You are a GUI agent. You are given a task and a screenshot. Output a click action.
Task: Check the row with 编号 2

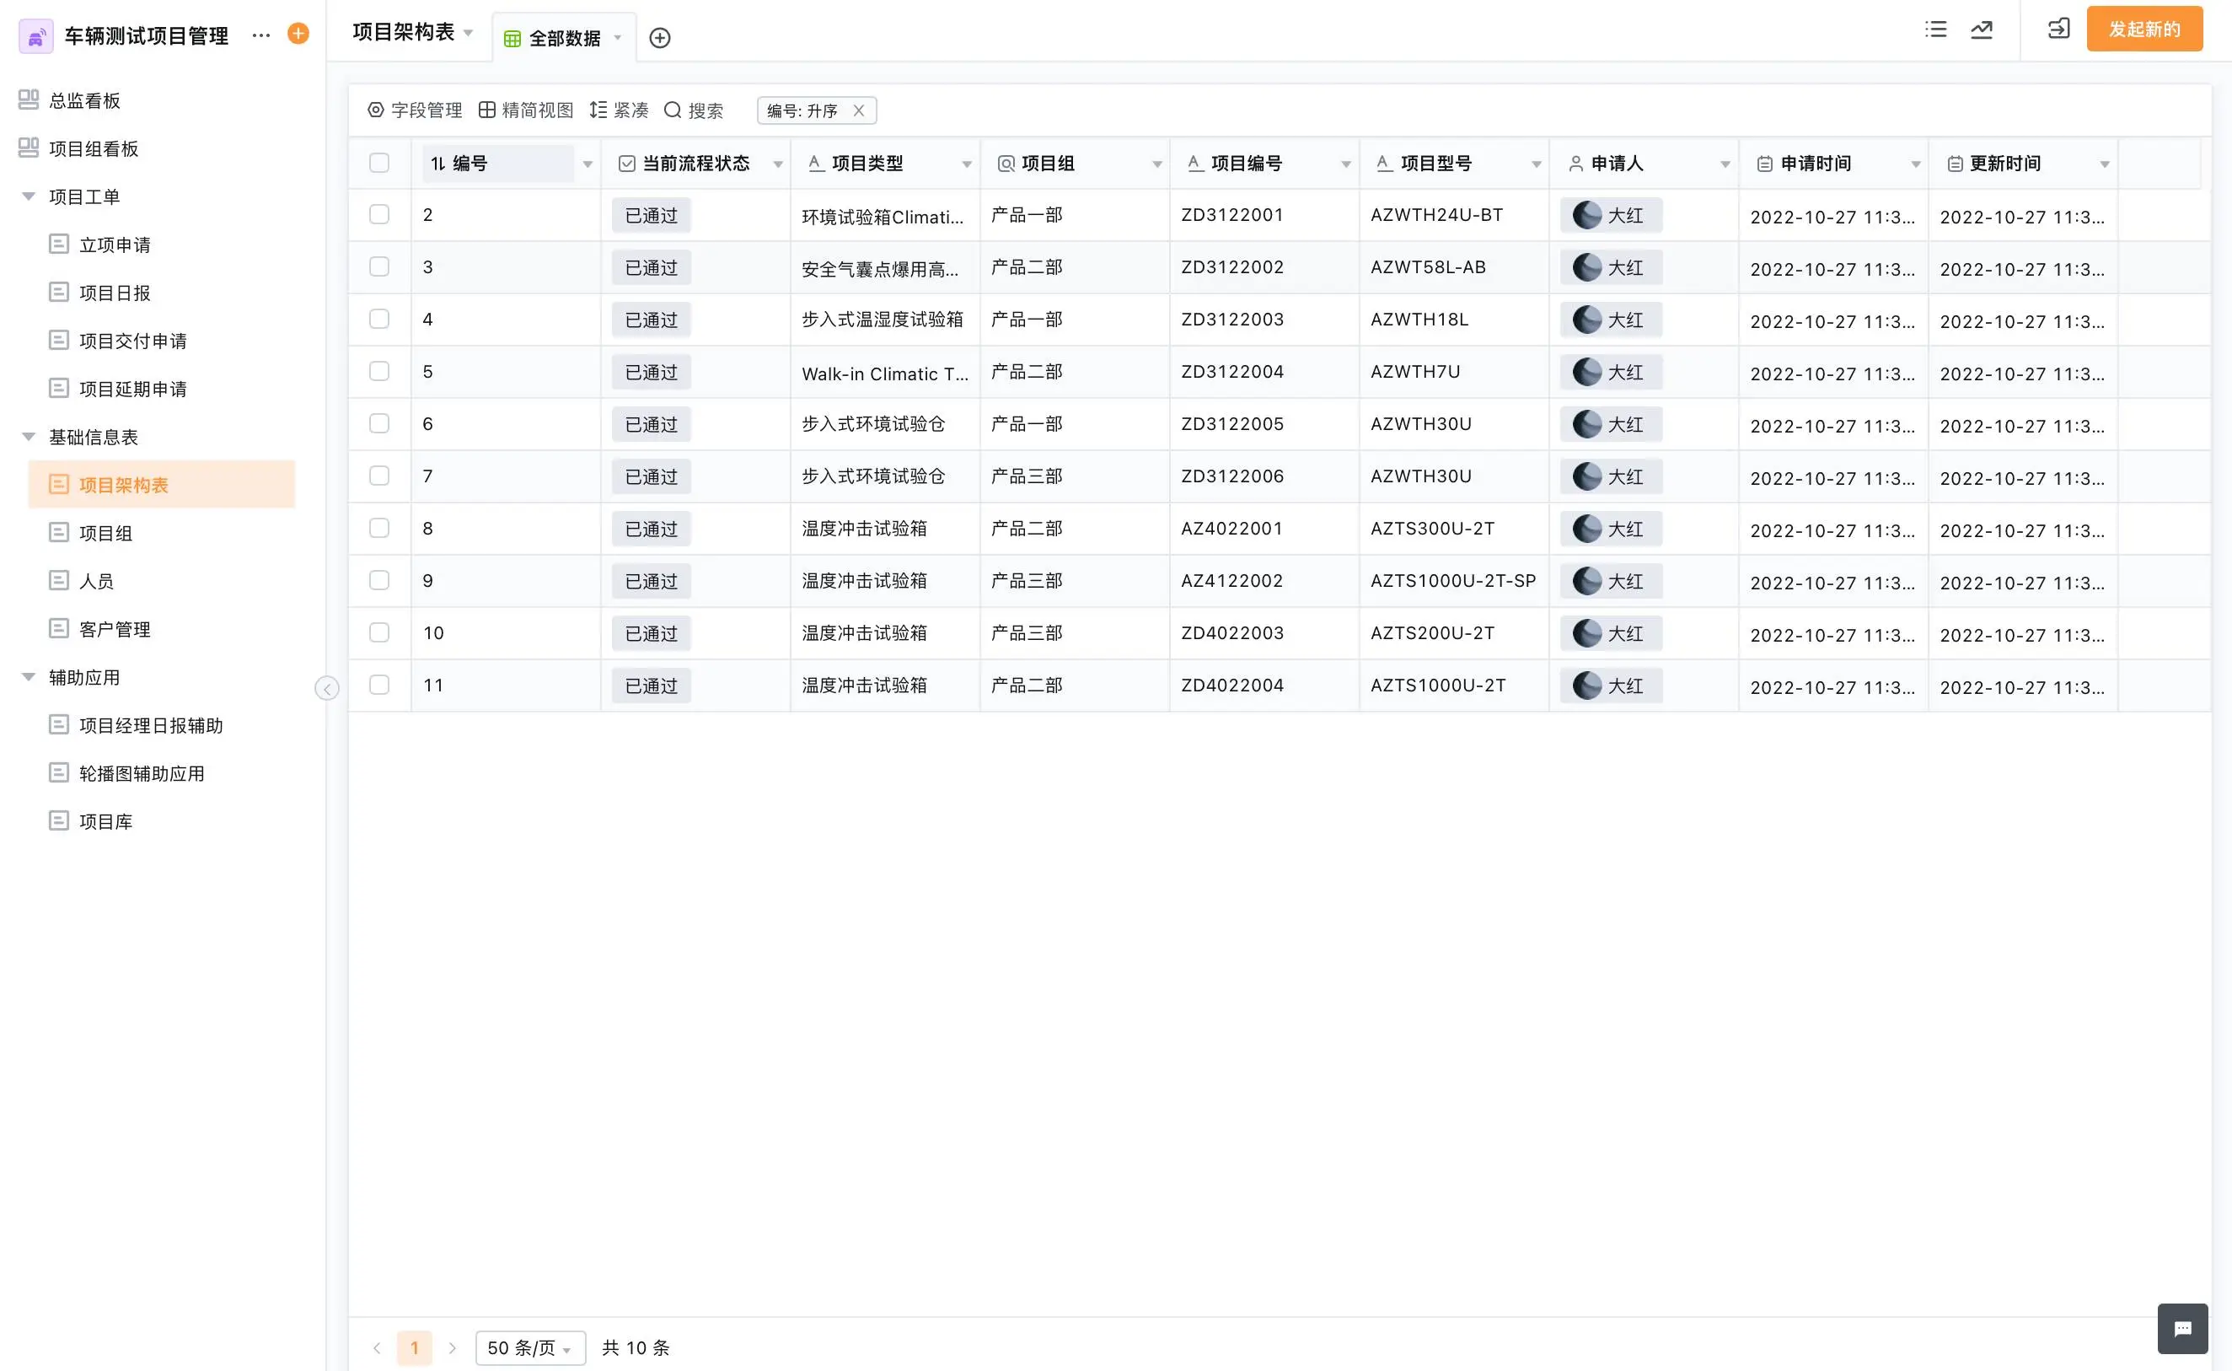379,215
